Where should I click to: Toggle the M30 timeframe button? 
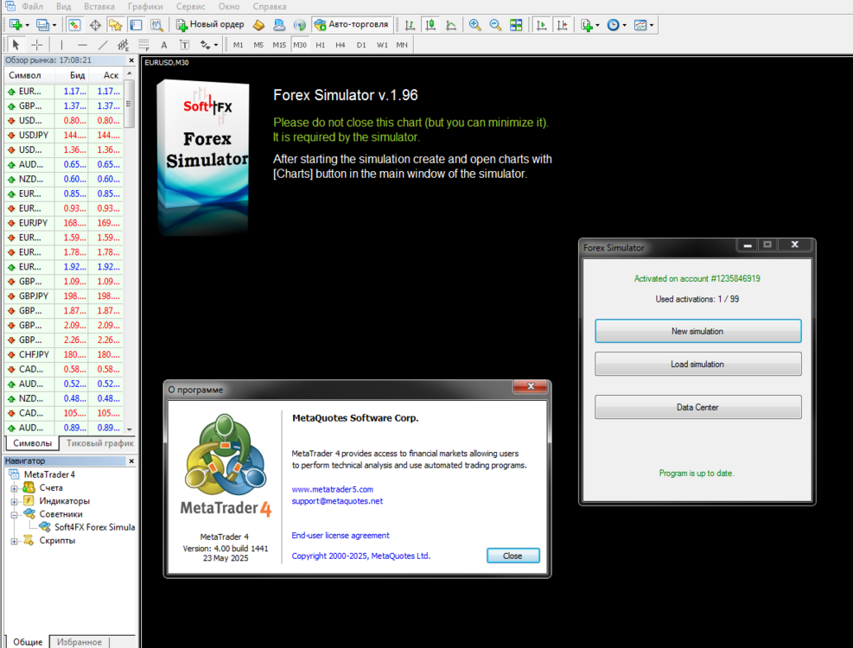click(300, 45)
